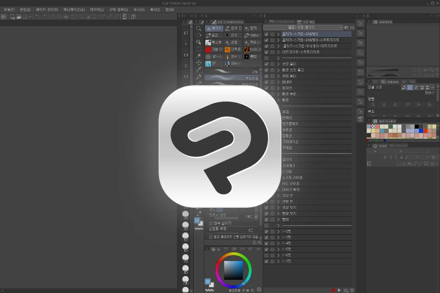This screenshot has width=440, height=293.
Task: Enable the 연속 칠하기 checkbox
Action: coord(211,223)
